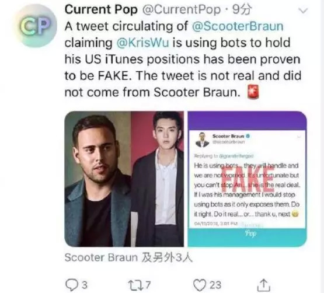Click the 9分 timestamp
The width and height of the screenshot is (324, 293).
coord(242,10)
